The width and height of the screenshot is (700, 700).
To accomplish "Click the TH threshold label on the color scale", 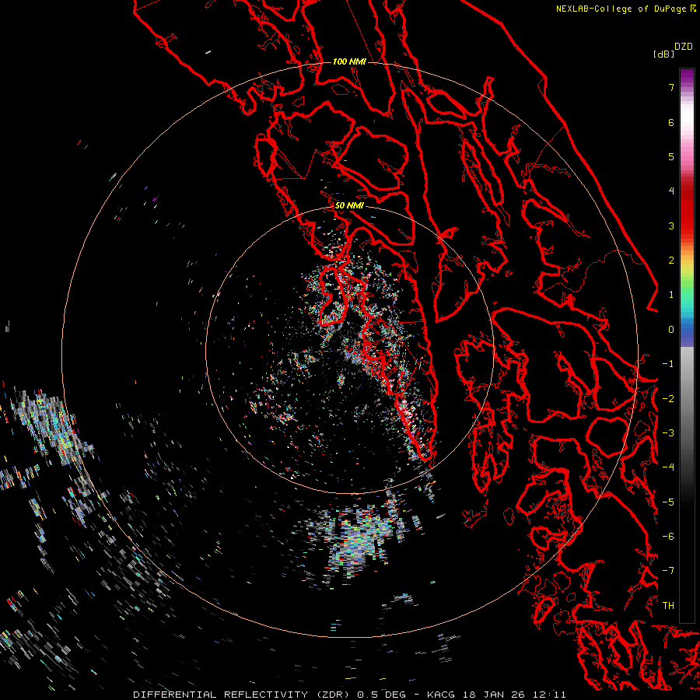I will point(668,606).
